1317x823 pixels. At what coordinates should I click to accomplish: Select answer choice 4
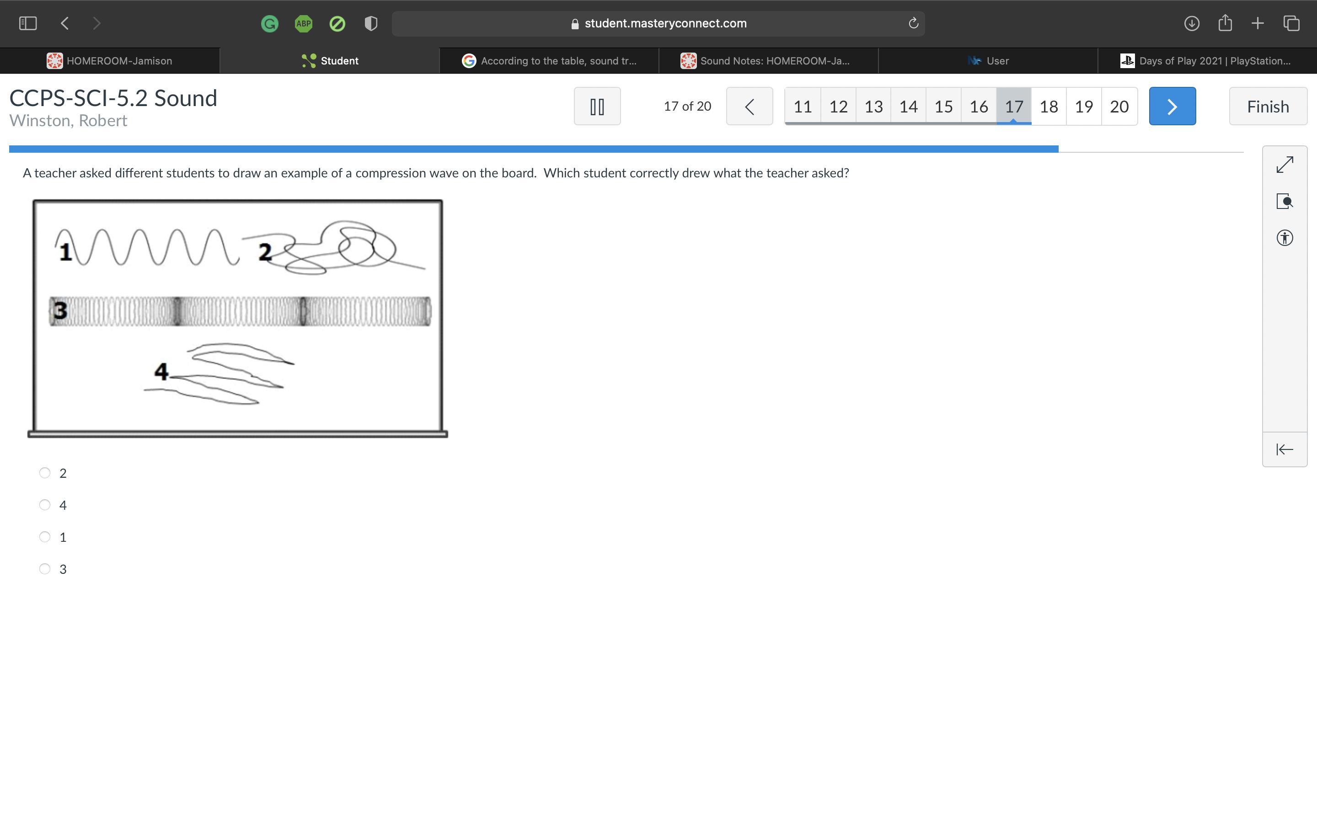[x=45, y=505]
